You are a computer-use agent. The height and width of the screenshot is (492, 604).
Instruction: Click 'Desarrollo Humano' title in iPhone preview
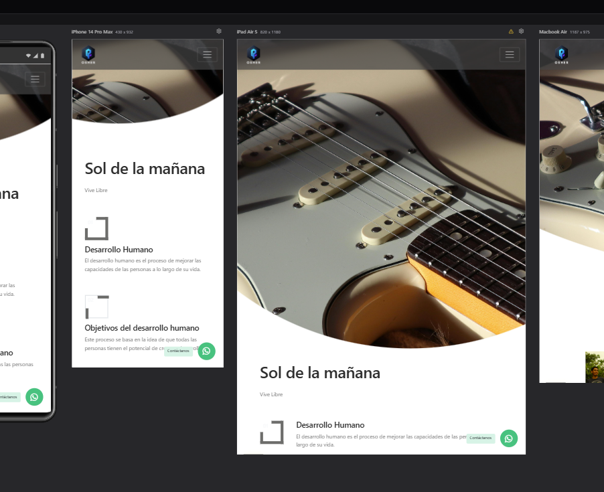[119, 250]
